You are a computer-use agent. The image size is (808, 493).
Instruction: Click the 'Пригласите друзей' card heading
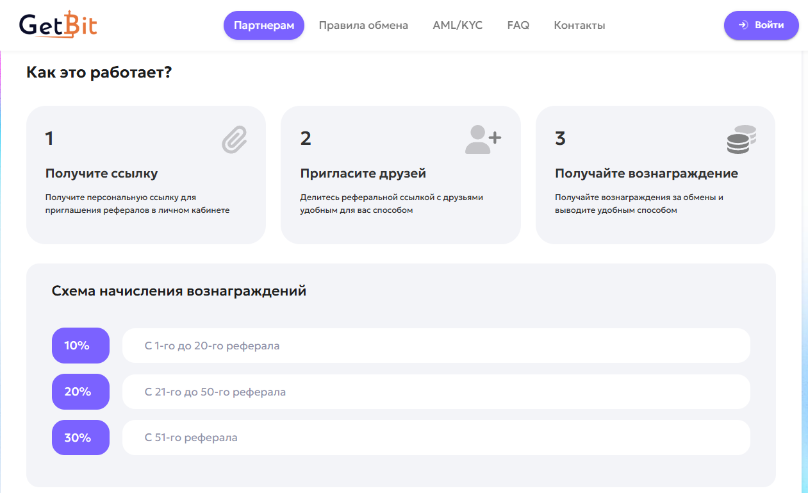tap(363, 174)
